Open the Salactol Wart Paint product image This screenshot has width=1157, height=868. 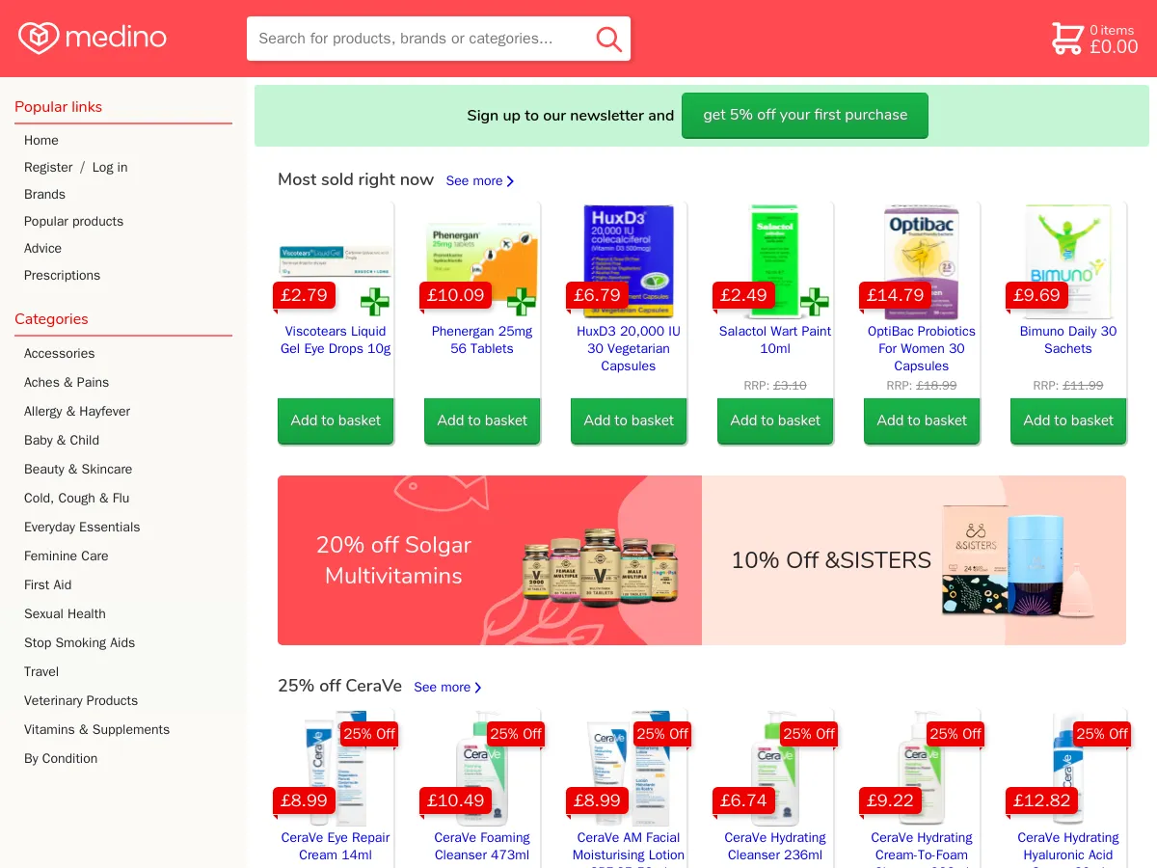tap(775, 260)
